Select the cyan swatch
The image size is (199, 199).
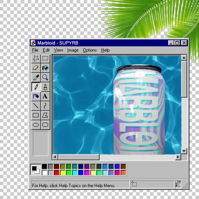(x=75, y=172)
